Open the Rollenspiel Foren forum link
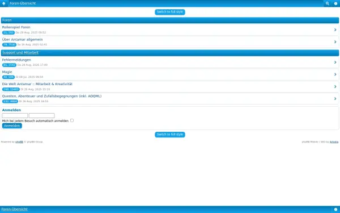Image resolution: width=340 pixels, height=213 pixels. click(x=16, y=27)
